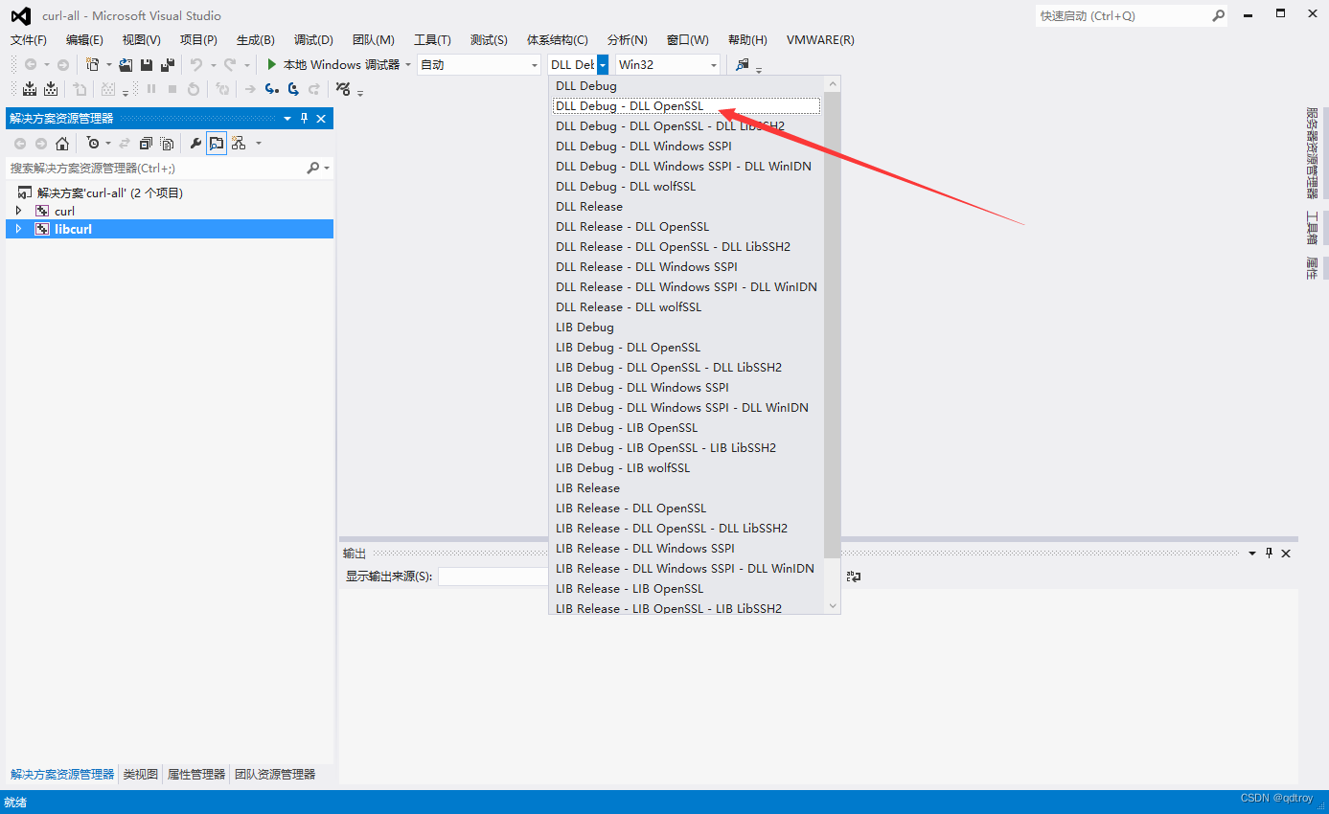Toggle auto-hide pin on Solution Explorer panel
This screenshot has height=814, width=1329.
tap(305, 119)
